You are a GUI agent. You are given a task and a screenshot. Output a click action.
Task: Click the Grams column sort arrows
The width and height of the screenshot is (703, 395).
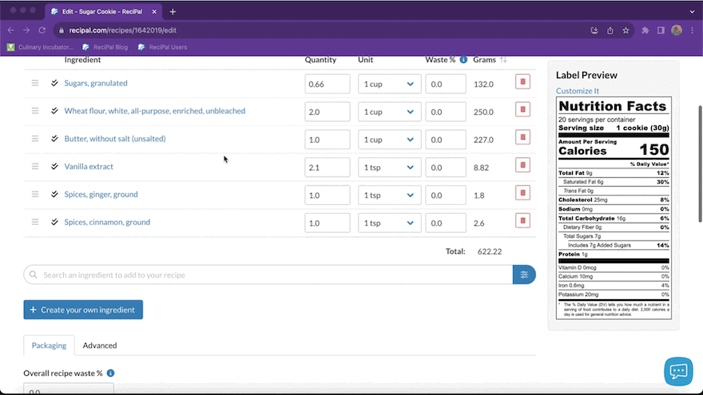pos(504,60)
